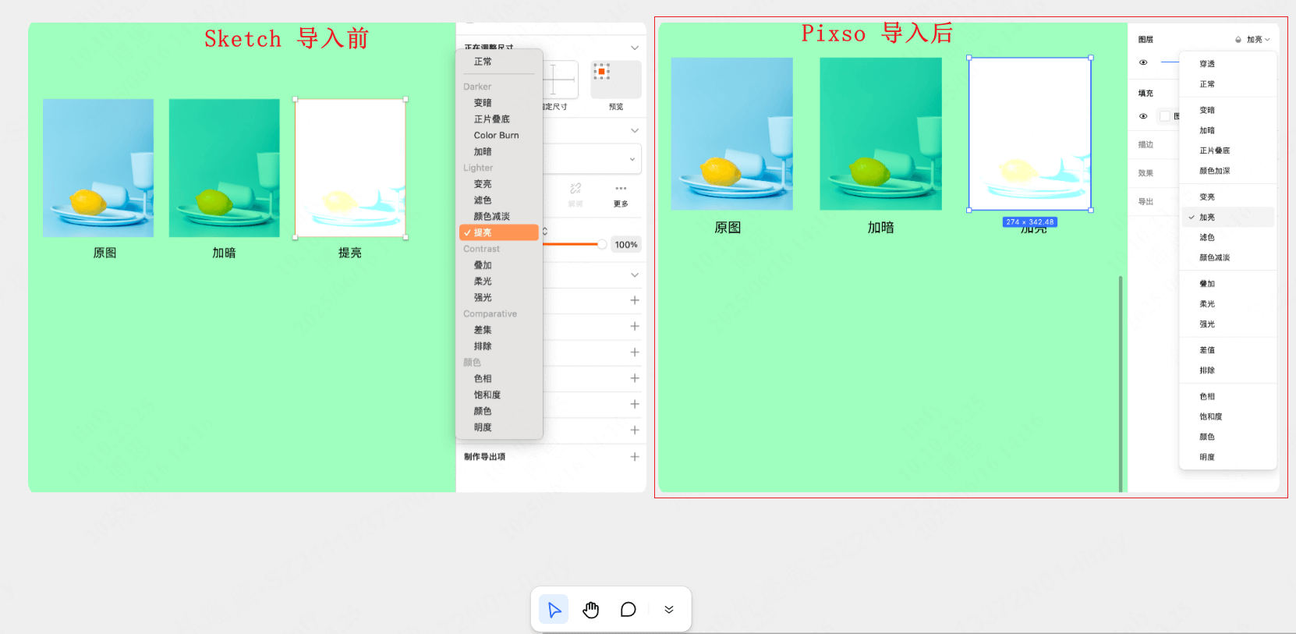Open the combo box above 解绑
The image size is (1296, 634).
593,159
